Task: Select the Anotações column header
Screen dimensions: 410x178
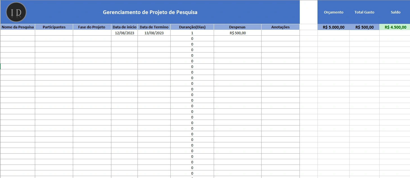Action: pos(280,27)
